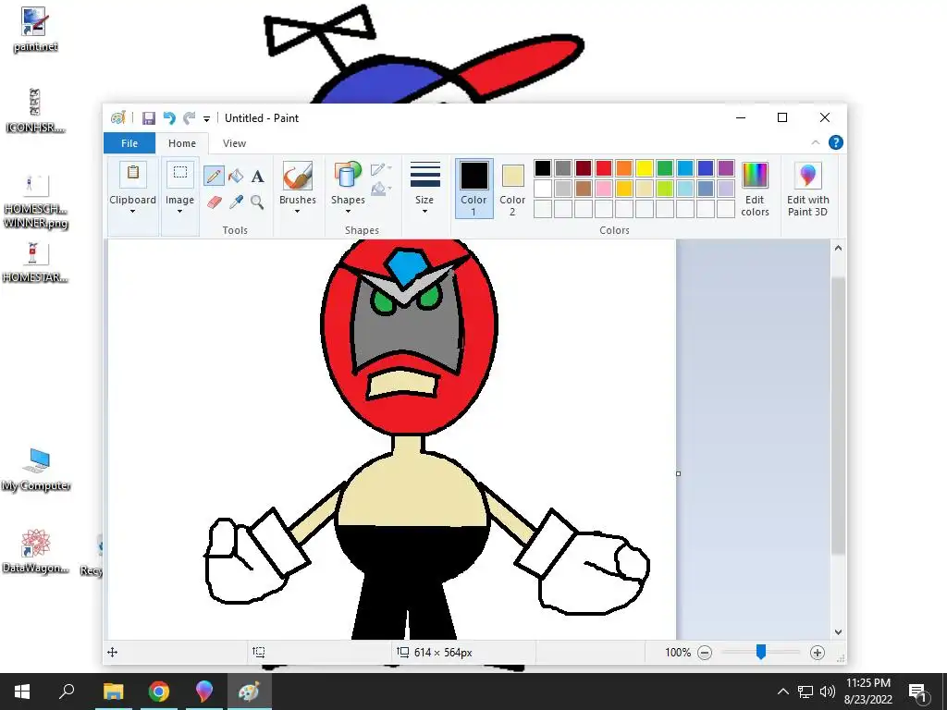Select HOMESTAR... desktop file icon
Viewport: 947px width, 710px height.
(34, 262)
